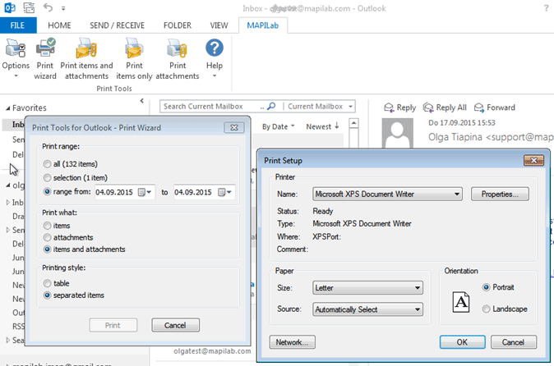The image size is (554, 366).
Task: Open the Help dropdown arrow
Action: tap(215, 75)
